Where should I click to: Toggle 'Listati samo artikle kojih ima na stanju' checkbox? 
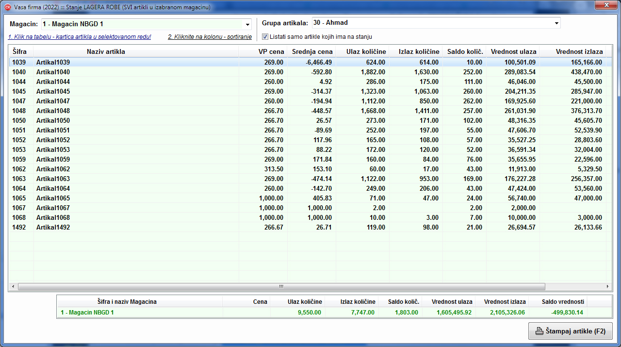pyautogui.click(x=265, y=36)
